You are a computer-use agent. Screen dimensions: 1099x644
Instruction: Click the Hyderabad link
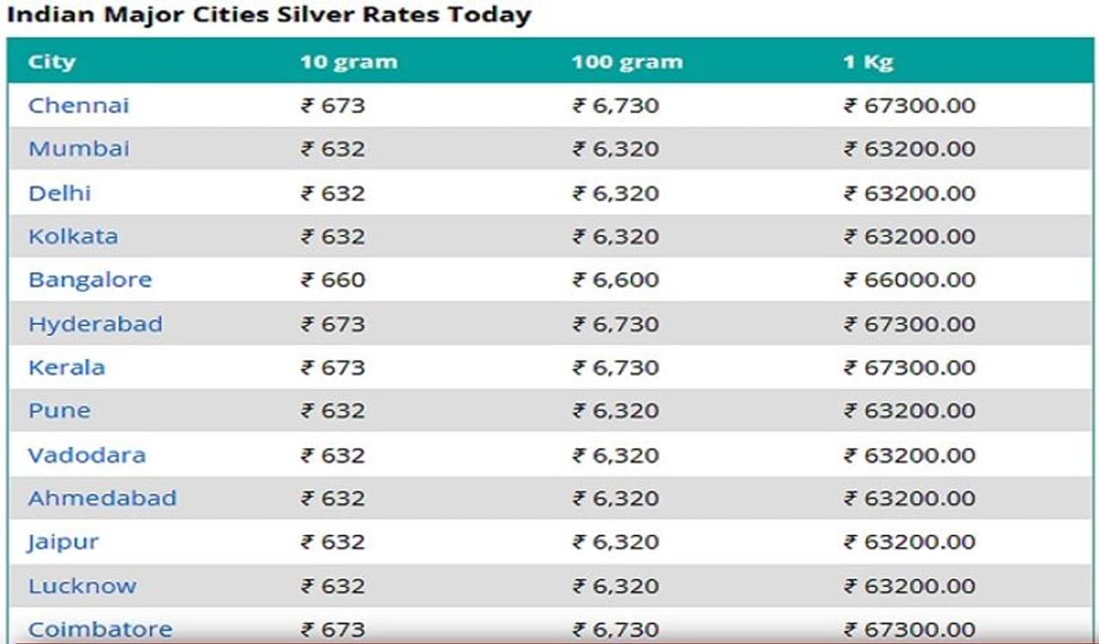pyautogui.click(x=94, y=325)
